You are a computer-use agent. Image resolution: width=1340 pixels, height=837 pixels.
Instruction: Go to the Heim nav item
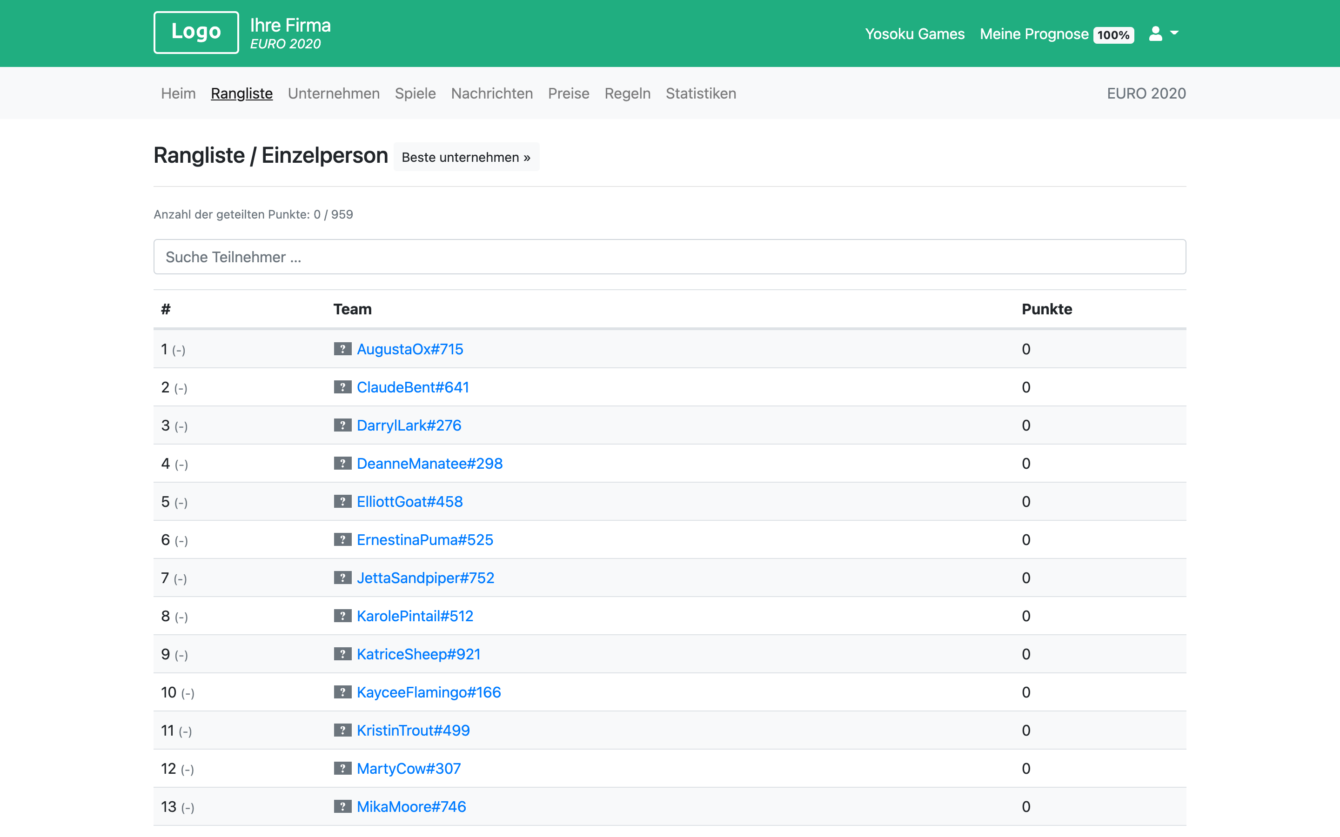(178, 93)
